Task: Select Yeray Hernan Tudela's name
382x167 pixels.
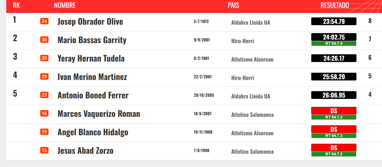Action: [x=91, y=59]
